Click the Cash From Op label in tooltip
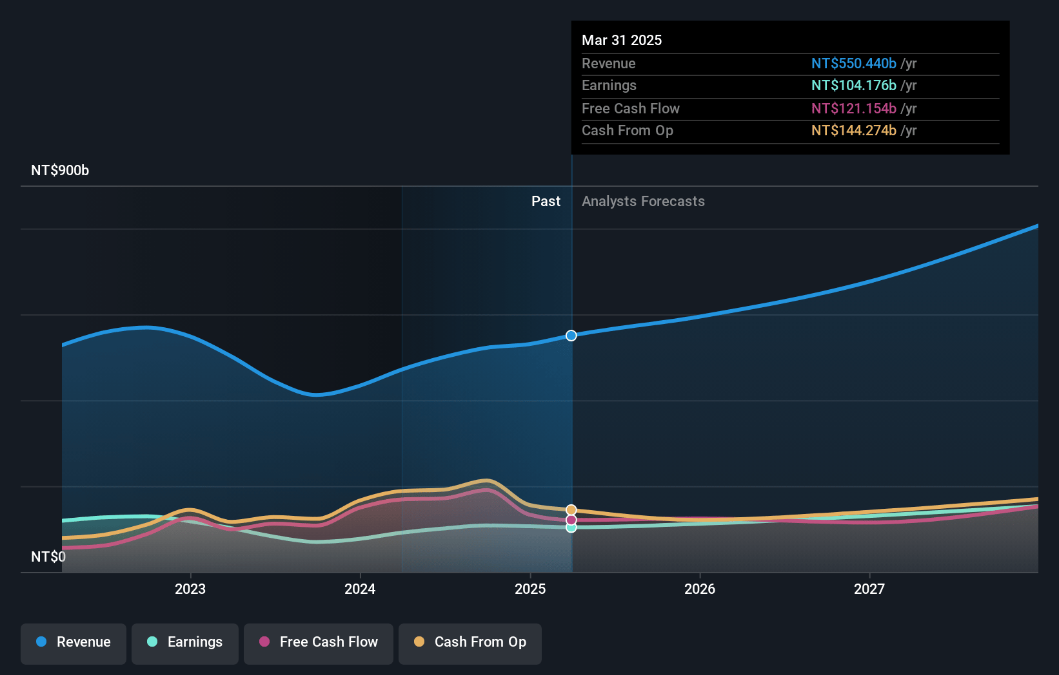The height and width of the screenshot is (675, 1059). (628, 131)
